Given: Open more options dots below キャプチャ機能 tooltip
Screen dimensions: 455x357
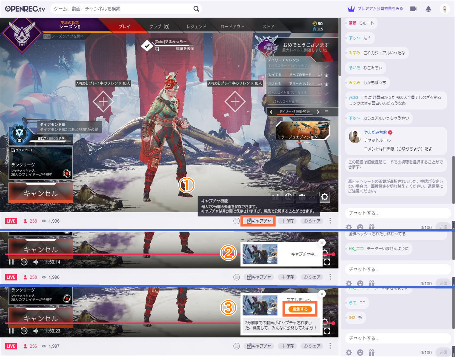Looking at the screenshot, I should point(330,221).
